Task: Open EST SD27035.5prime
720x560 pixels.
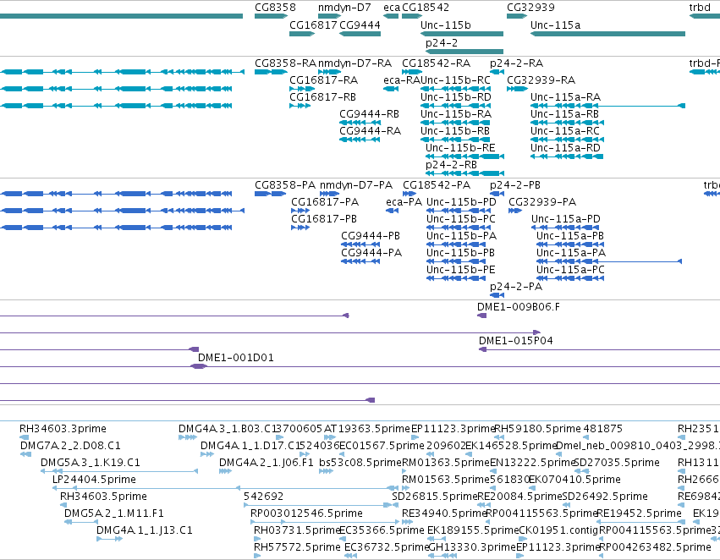Action: (x=617, y=463)
